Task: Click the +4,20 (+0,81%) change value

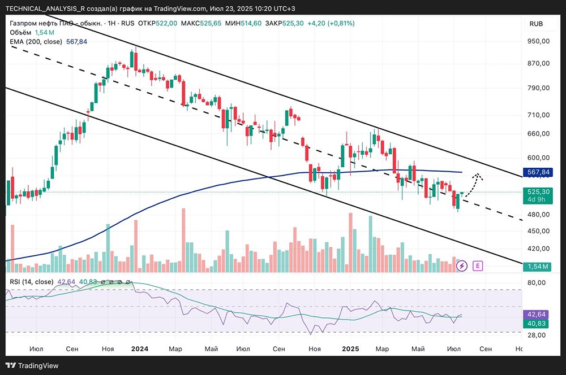Action: coord(331,23)
